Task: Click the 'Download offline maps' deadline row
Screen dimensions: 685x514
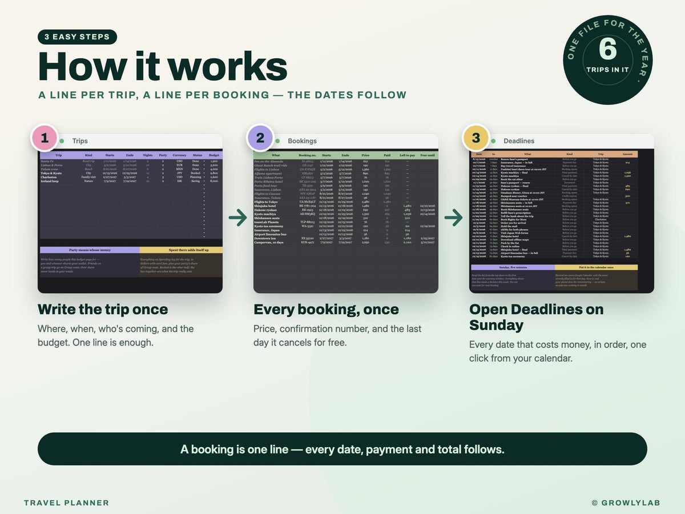Action: click(x=554, y=240)
